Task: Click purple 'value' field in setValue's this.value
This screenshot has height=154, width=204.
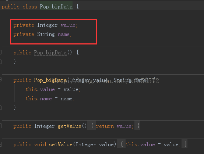Action: tap(148, 144)
